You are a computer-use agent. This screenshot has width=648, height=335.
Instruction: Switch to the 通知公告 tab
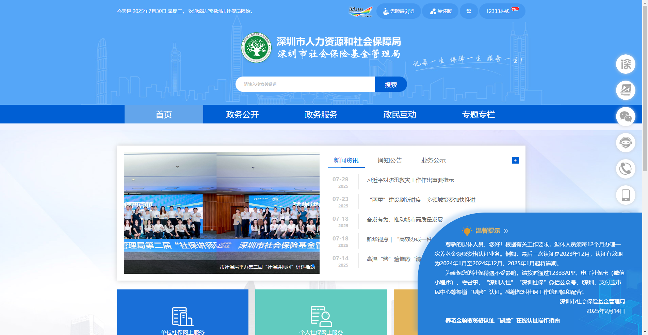coord(389,160)
